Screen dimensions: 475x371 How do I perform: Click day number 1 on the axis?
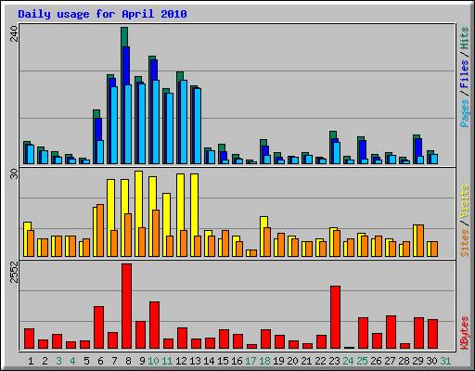click(x=31, y=361)
